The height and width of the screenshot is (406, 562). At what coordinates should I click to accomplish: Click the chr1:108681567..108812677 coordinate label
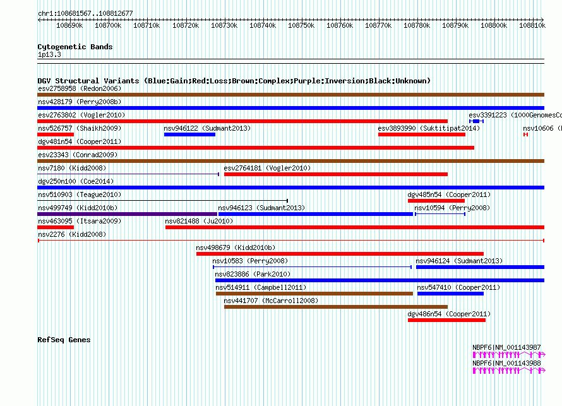[x=85, y=13]
